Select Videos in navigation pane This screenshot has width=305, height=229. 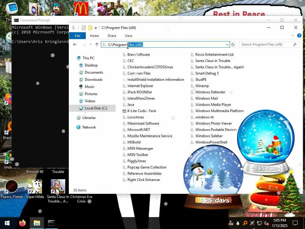pos(90,101)
